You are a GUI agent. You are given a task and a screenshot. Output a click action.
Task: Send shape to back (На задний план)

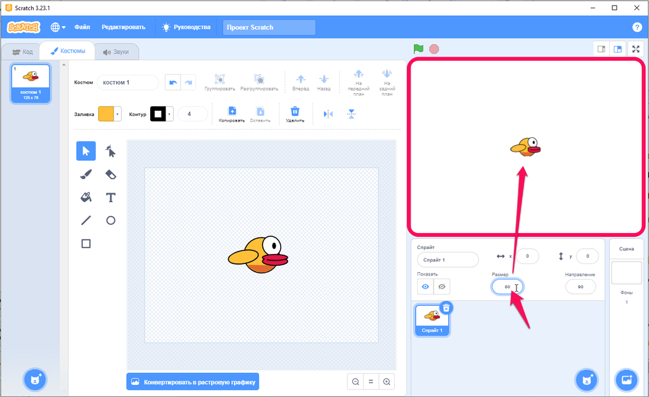tap(387, 82)
